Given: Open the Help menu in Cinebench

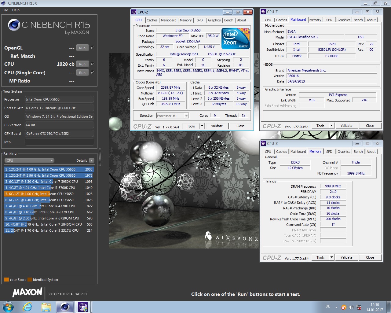Looking at the screenshot, I should tap(16, 10).
